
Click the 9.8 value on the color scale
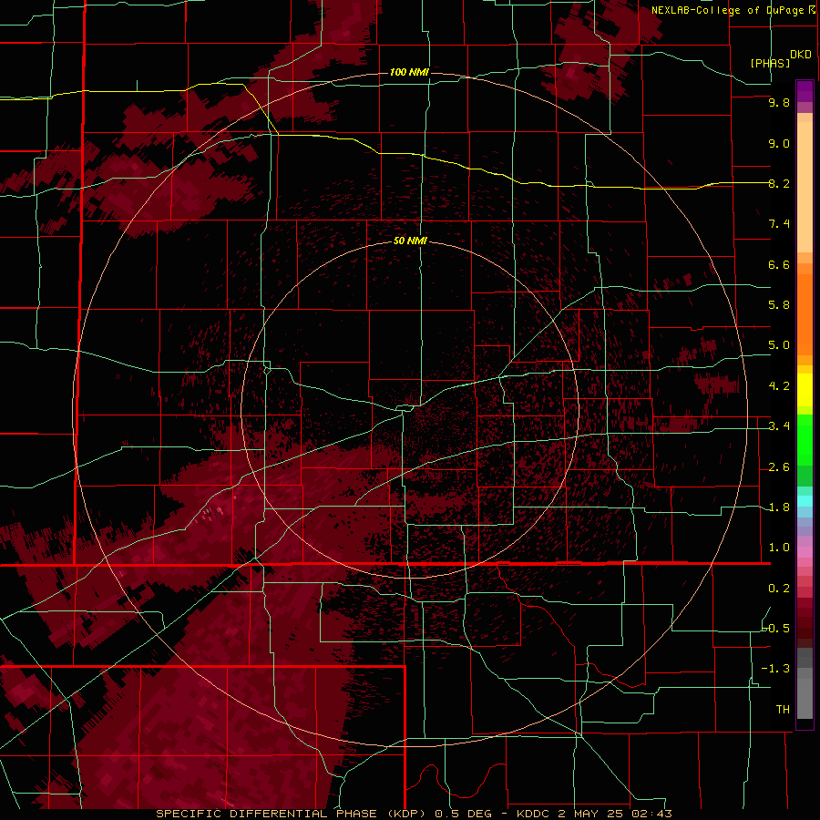tap(779, 103)
